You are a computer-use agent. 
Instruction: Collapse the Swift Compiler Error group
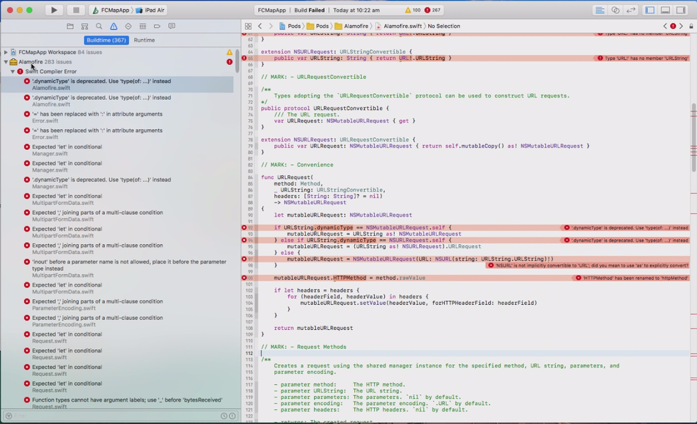click(13, 72)
